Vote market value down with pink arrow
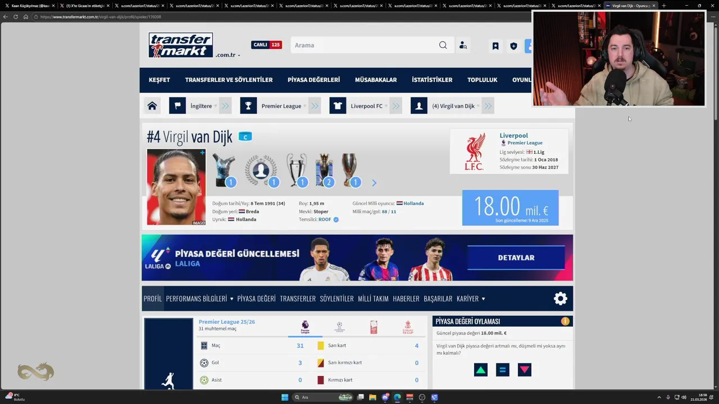Screen dimensions: 719x404 tap(525, 370)
